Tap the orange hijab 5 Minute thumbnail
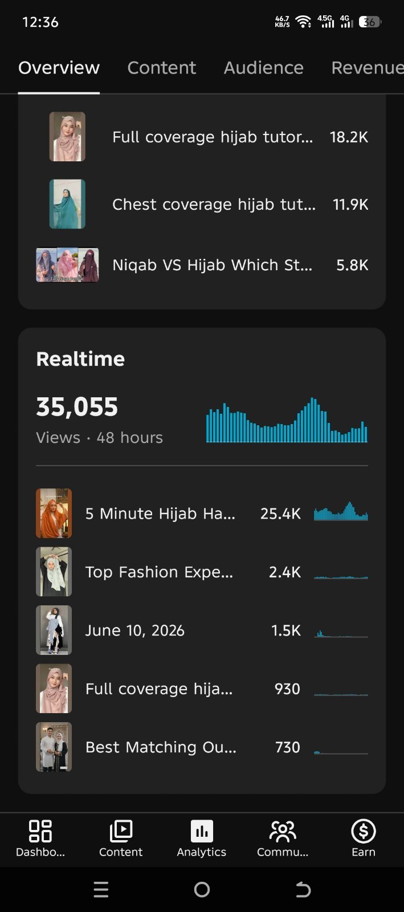Viewport: 404px width, 912px height. click(54, 513)
